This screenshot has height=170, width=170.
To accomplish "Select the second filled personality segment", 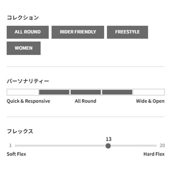I will click(54, 92).
